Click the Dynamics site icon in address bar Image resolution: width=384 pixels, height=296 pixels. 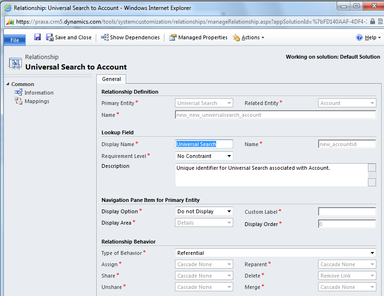coord(10,22)
